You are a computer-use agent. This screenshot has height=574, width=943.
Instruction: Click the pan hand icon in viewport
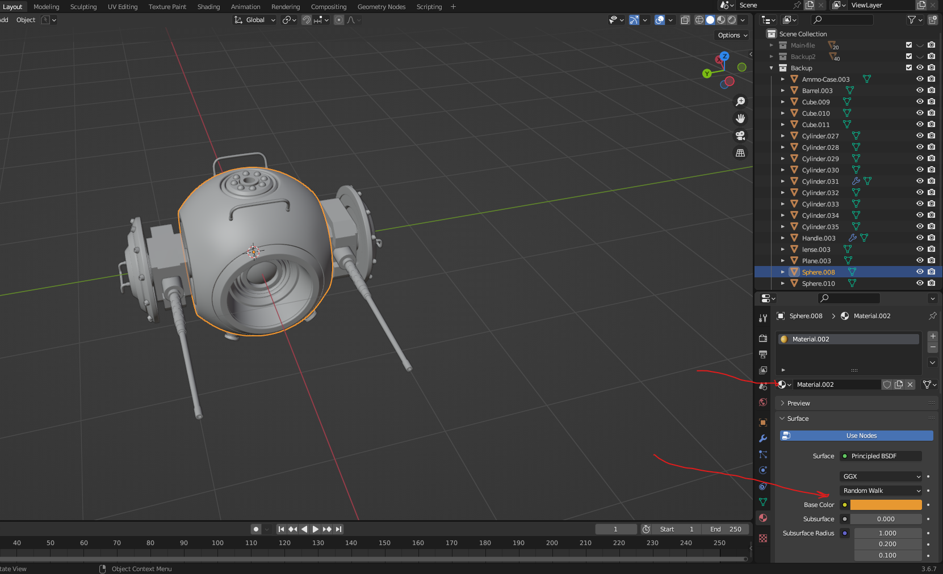coord(740,119)
